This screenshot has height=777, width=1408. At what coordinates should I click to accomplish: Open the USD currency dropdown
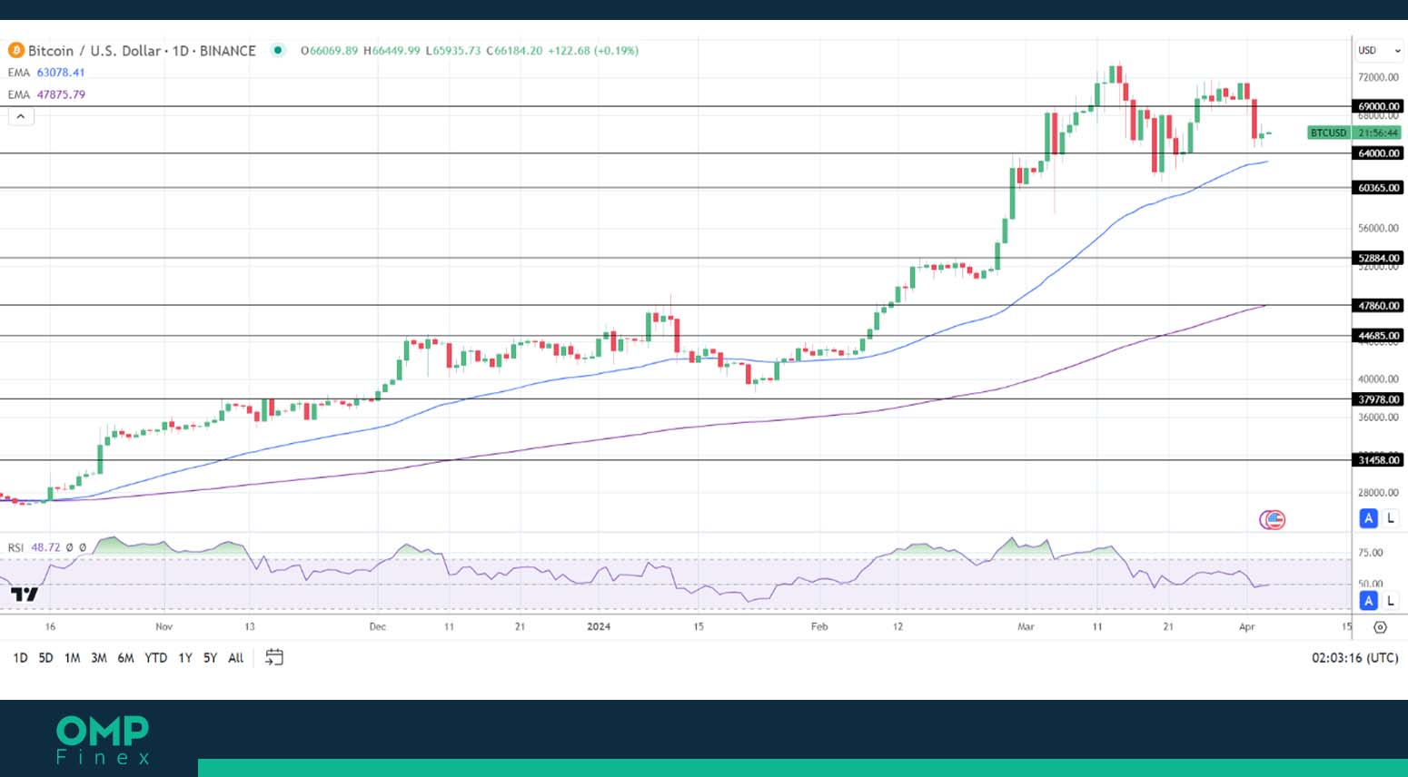[x=1379, y=51]
